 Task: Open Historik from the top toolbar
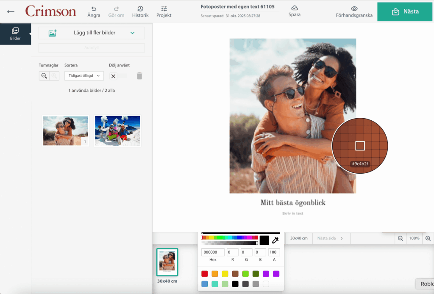140,11
